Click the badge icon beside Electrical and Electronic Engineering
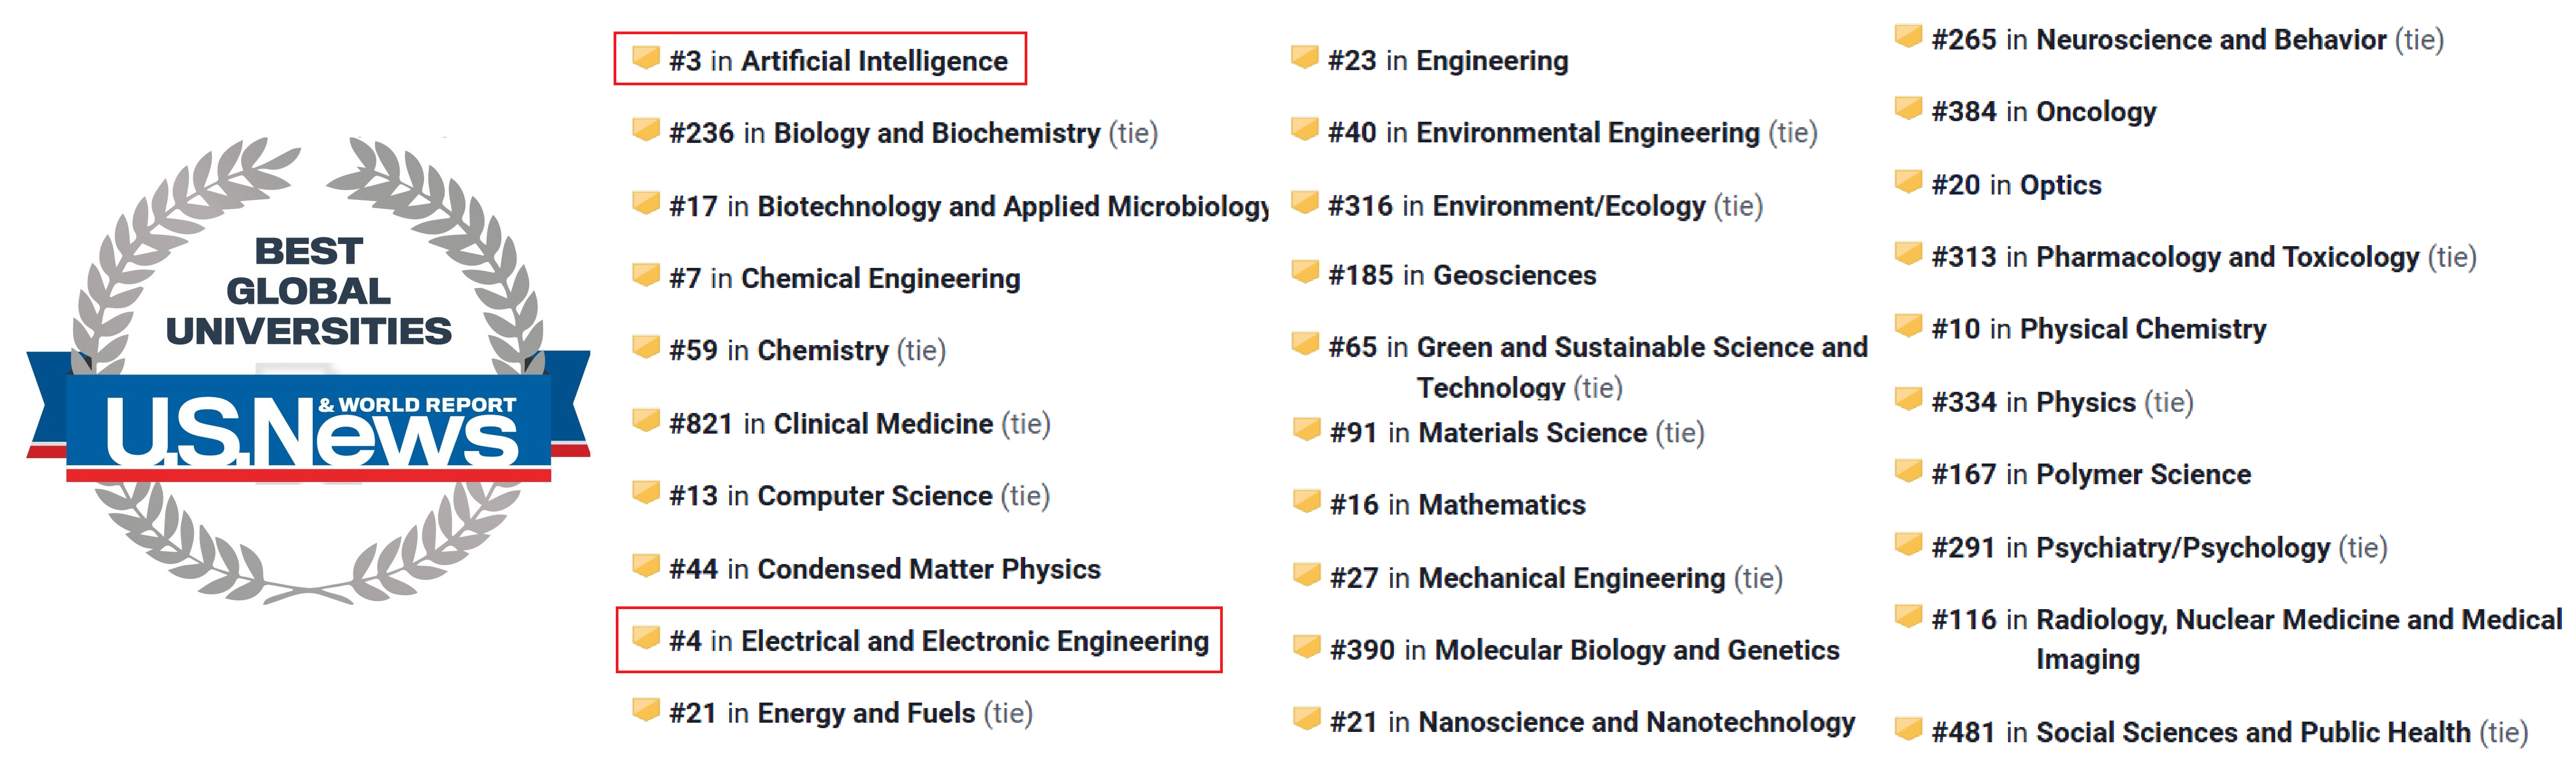Image resolution: width=2576 pixels, height=764 pixels. 646,637
